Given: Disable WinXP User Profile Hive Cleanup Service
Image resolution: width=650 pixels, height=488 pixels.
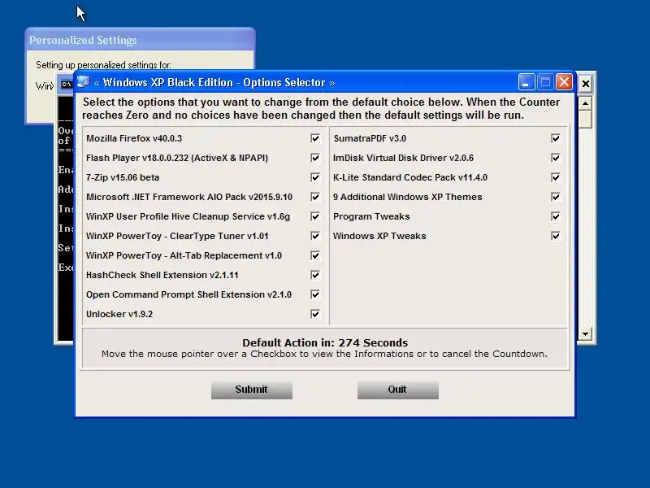Looking at the screenshot, I should [315, 216].
